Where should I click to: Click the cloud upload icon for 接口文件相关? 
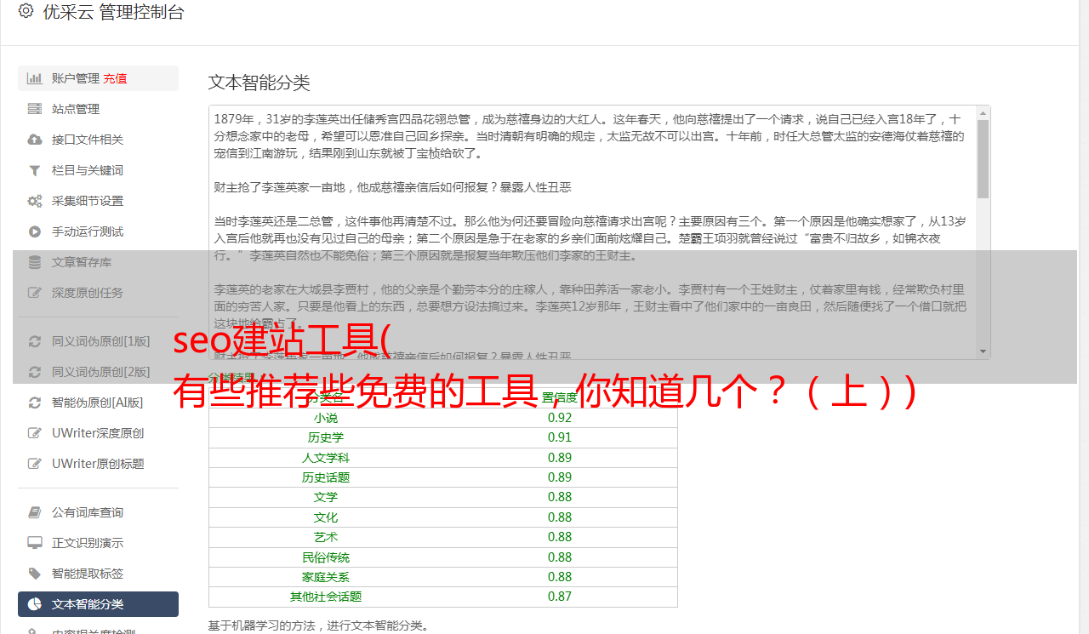35,140
